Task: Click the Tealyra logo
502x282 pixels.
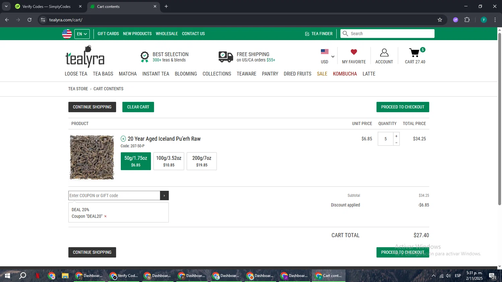Action: (x=85, y=56)
